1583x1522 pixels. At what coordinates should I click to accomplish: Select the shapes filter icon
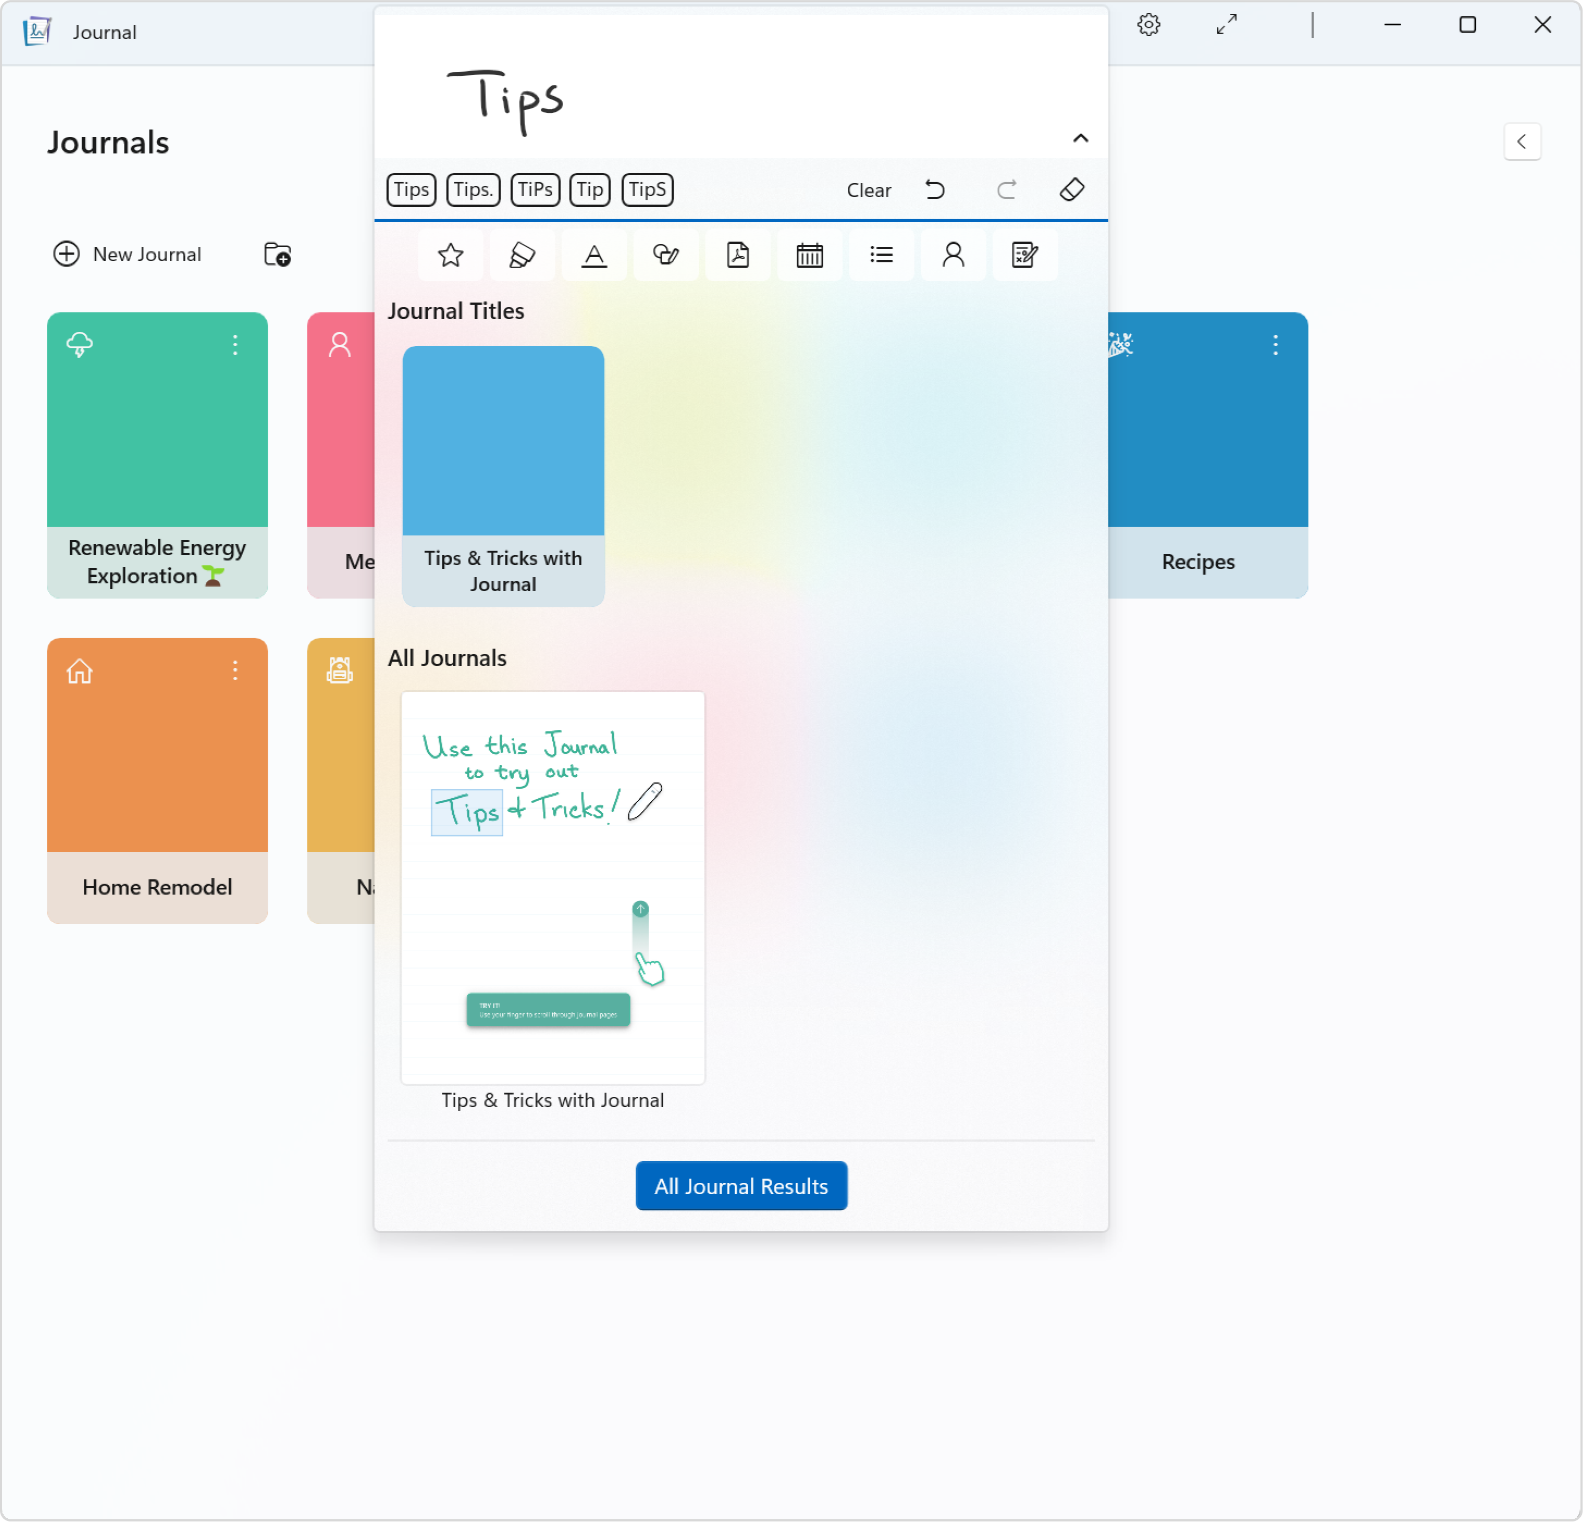point(666,255)
